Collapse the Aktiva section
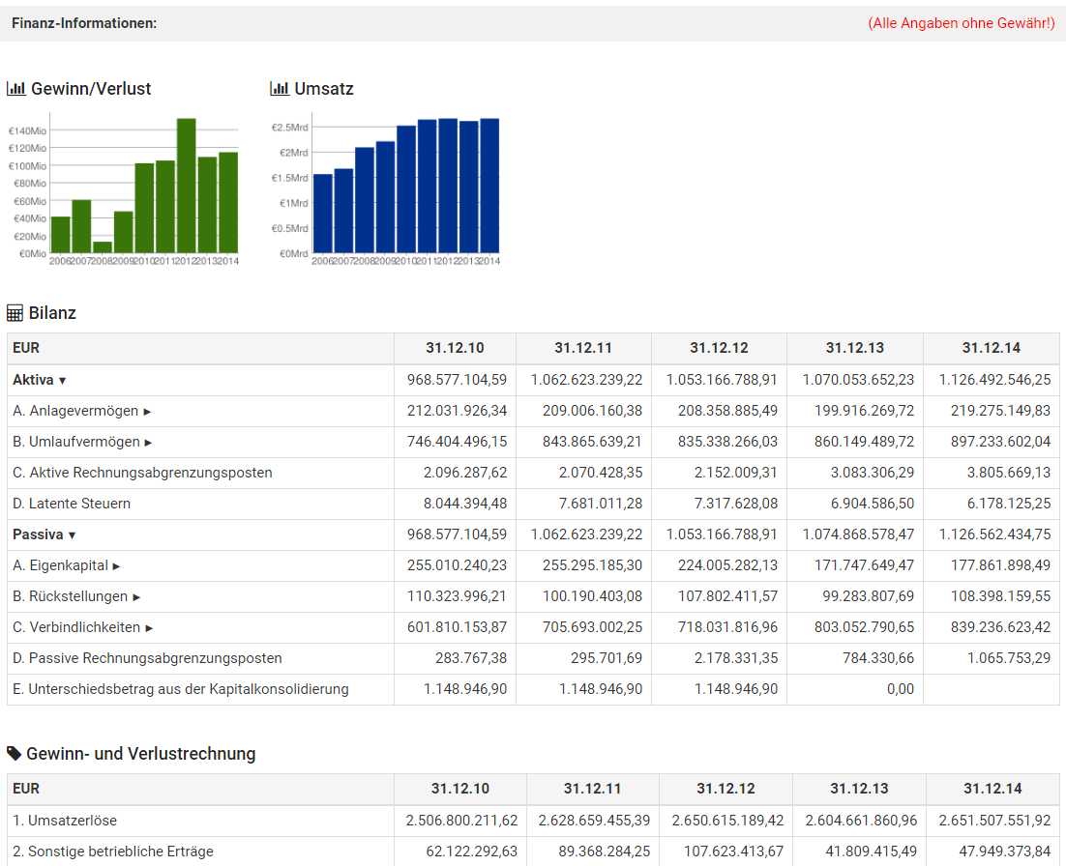The width and height of the screenshot is (1066, 866). 62,381
